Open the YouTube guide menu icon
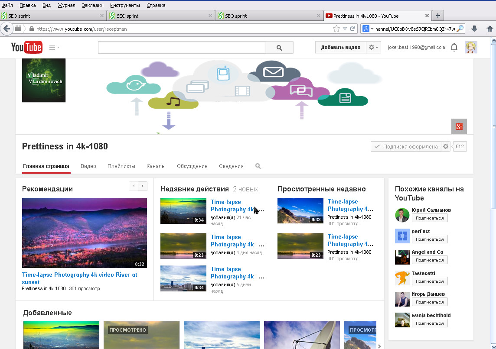The width and height of the screenshot is (496, 349). tap(54, 47)
